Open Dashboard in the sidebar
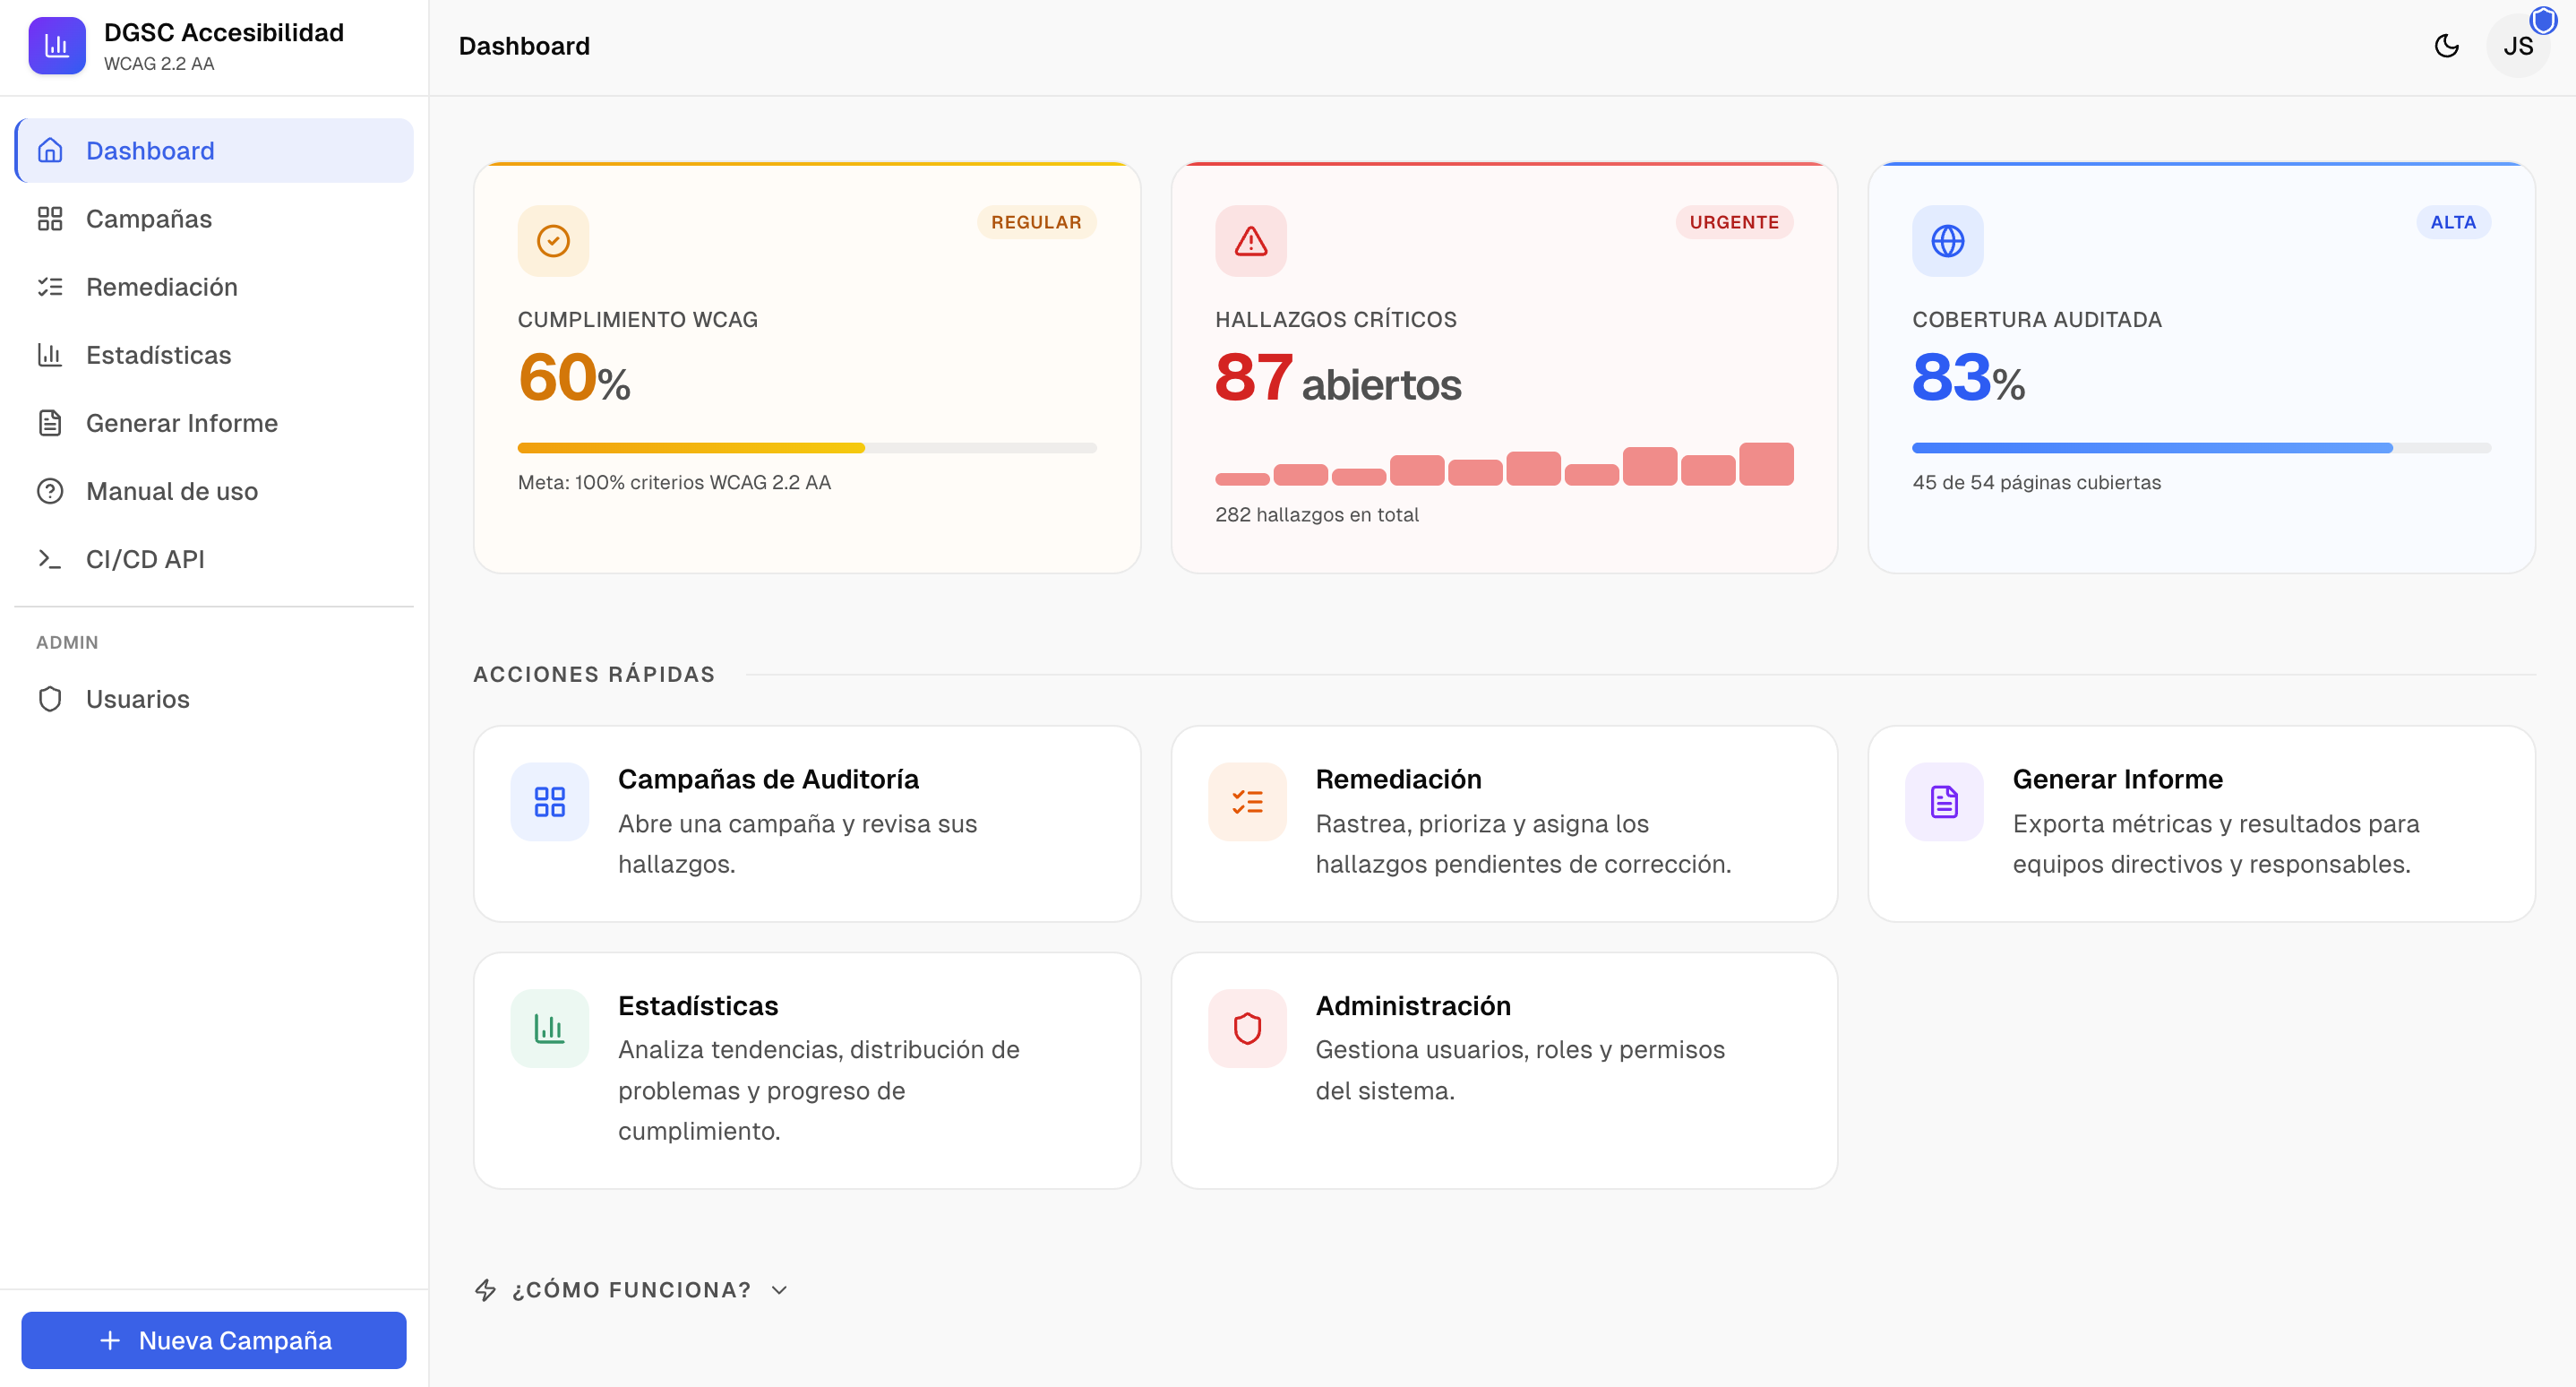 [214, 151]
